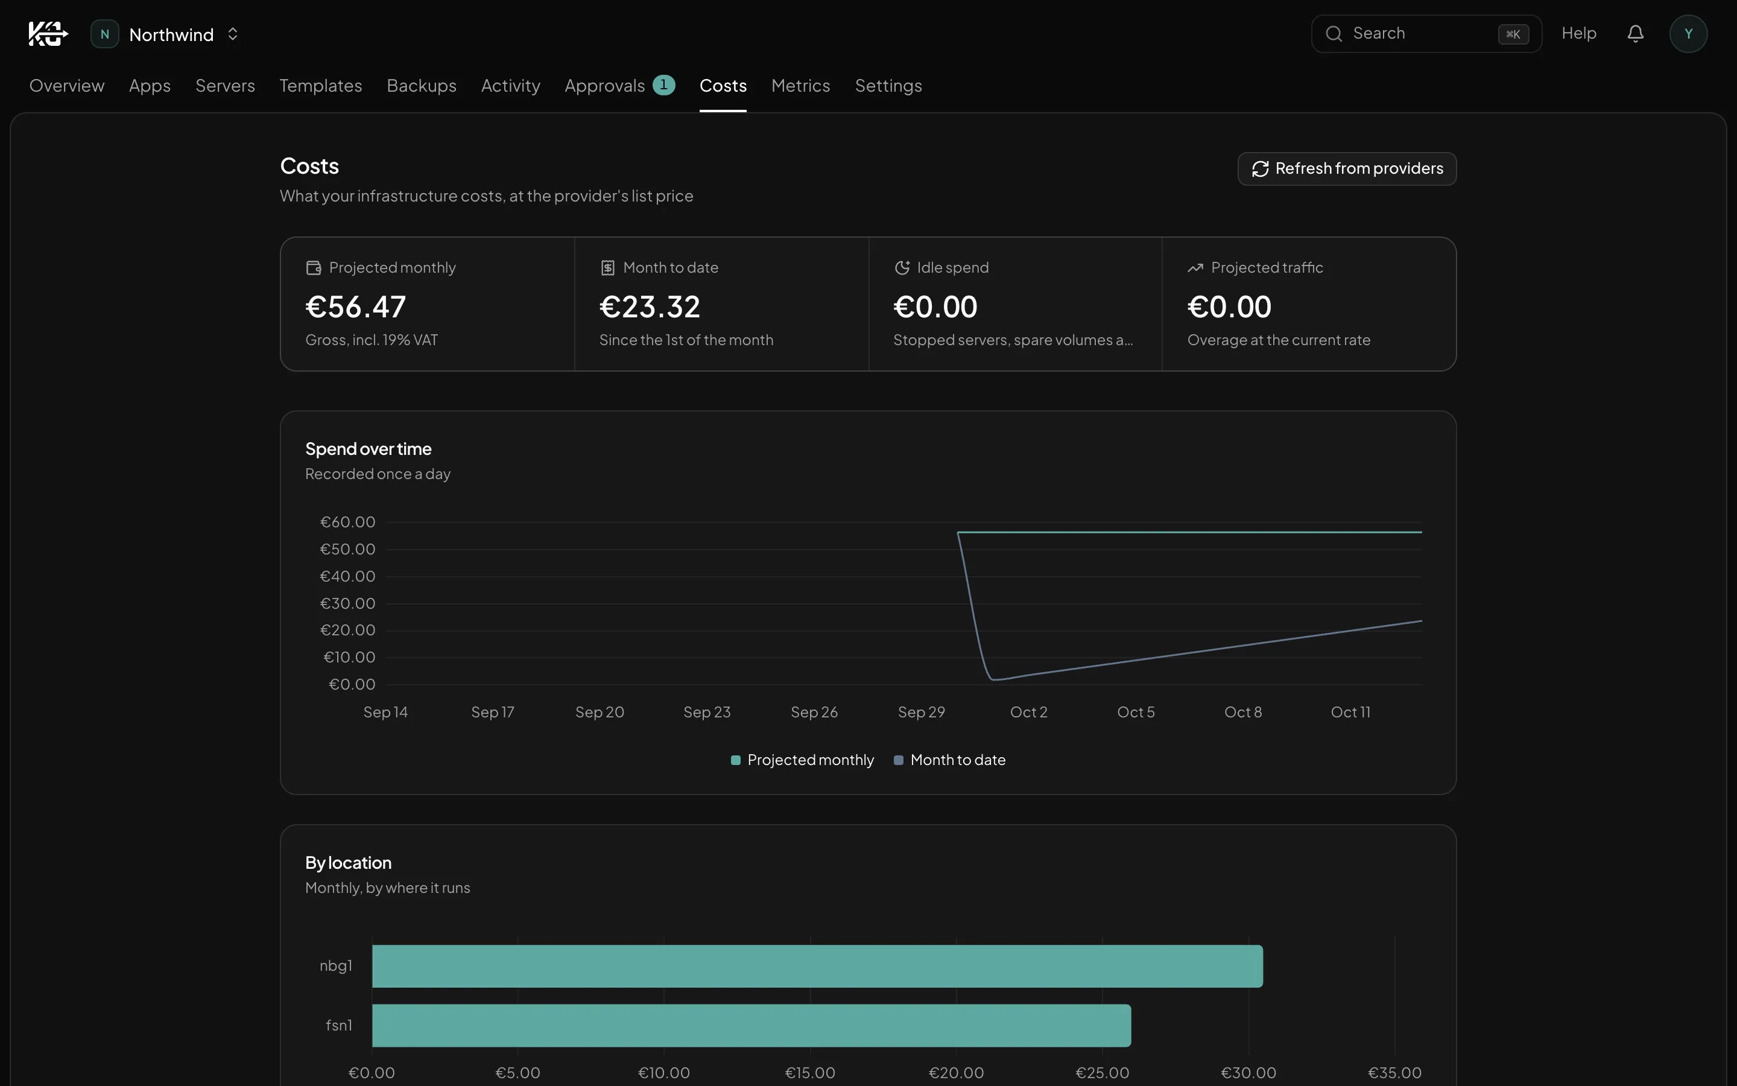This screenshot has height=1086, width=1737.
Task: Click 'Recorded once a day' subtitle
Action: point(378,474)
